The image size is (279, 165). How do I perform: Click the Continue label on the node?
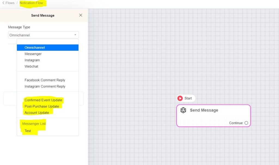pyautogui.click(x=236, y=123)
